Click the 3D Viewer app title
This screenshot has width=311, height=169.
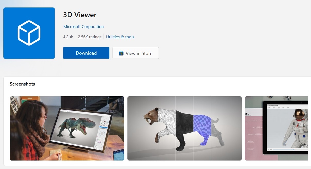tap(80, 15)
